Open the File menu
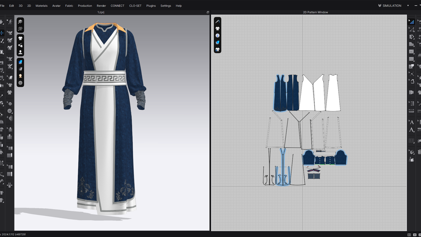The height and width of the screenshot is (237, 421). 2,6
